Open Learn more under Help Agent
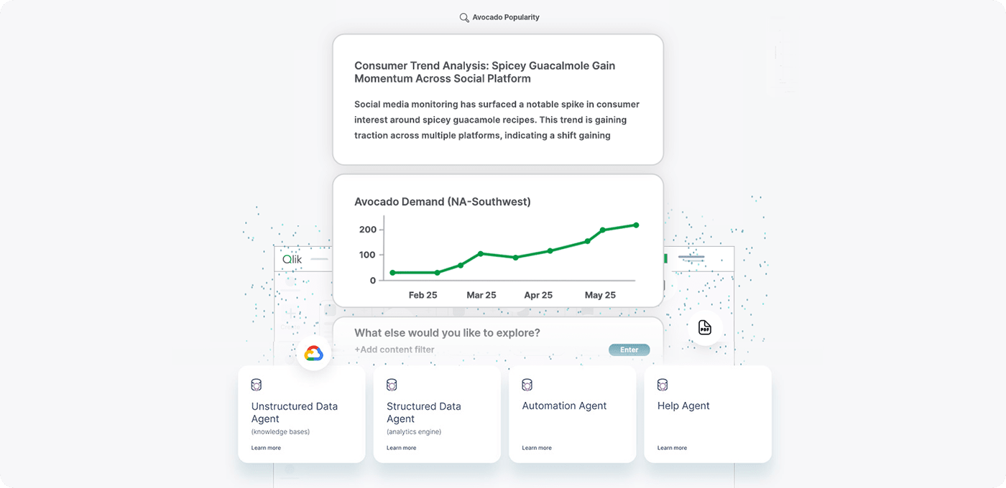The width and height of the screenshot is (1006, 488). click(672, 447)
